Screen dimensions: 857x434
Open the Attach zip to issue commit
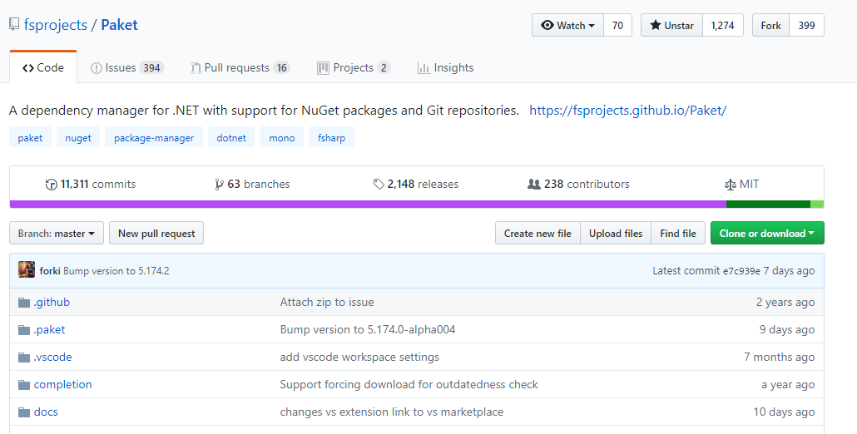click(x=327, y=302)
